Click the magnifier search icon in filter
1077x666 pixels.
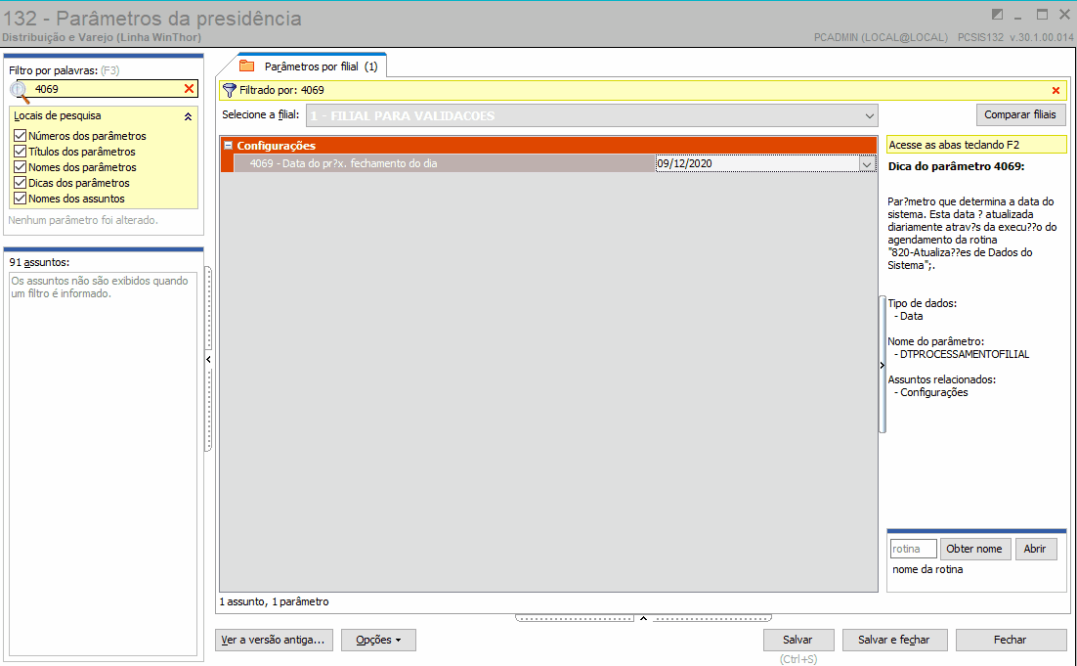point(20,91)
